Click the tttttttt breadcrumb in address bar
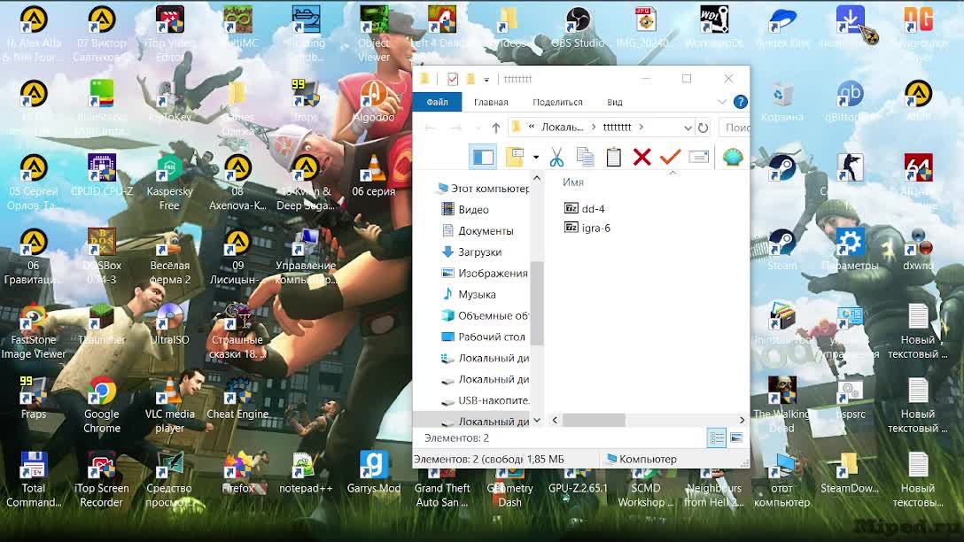 (x=617, y=128)
